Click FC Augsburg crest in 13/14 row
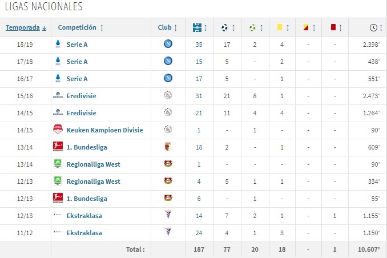 coord(168,147)
